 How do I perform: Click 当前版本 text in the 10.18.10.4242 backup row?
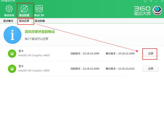point(85,69)
